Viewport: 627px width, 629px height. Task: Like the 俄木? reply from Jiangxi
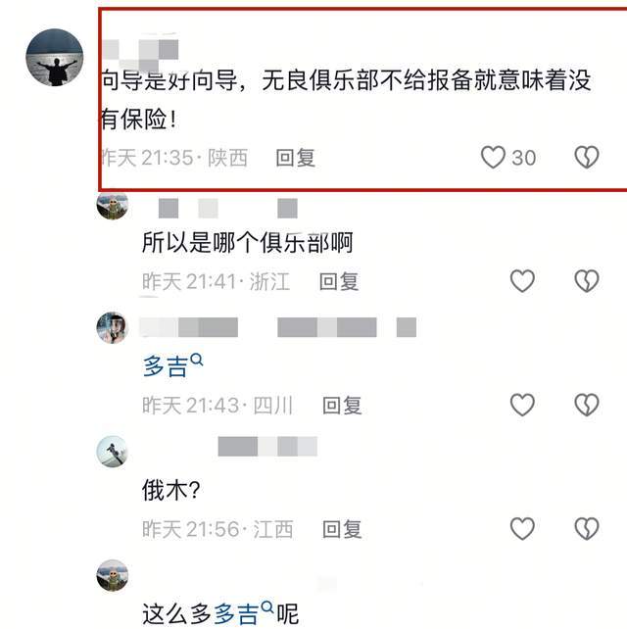pyautogui.click(x=522, y=529)
